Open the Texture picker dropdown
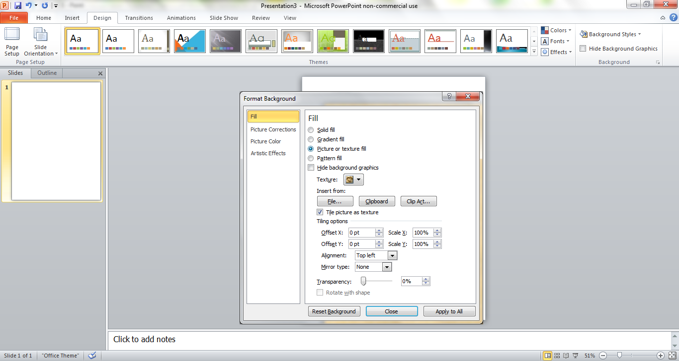This screenshot has height=361, width=679. coord(354,180)
